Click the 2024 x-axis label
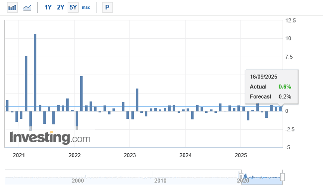 point(186,155)
